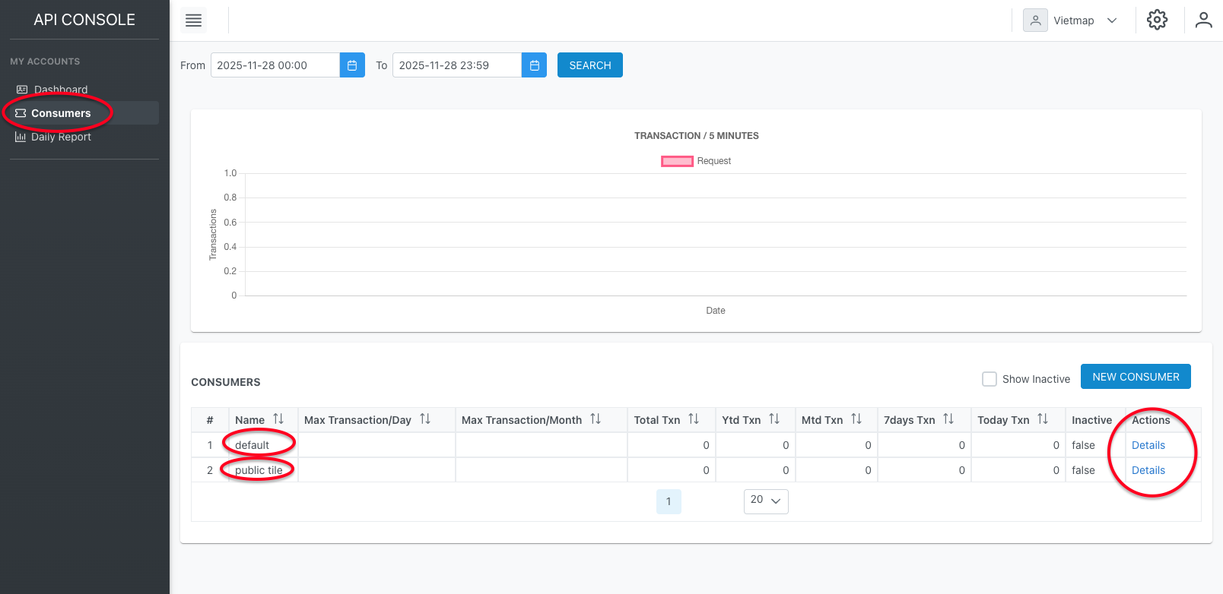Open settings via the gear icon
This screenshot has width=1223, height=594.
(1157, 20)
